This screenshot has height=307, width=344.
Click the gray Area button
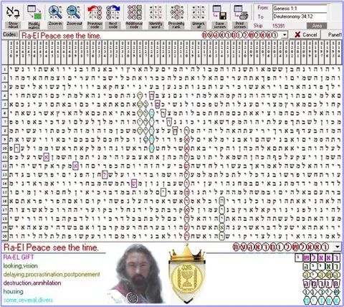click(x=317, y=26)
